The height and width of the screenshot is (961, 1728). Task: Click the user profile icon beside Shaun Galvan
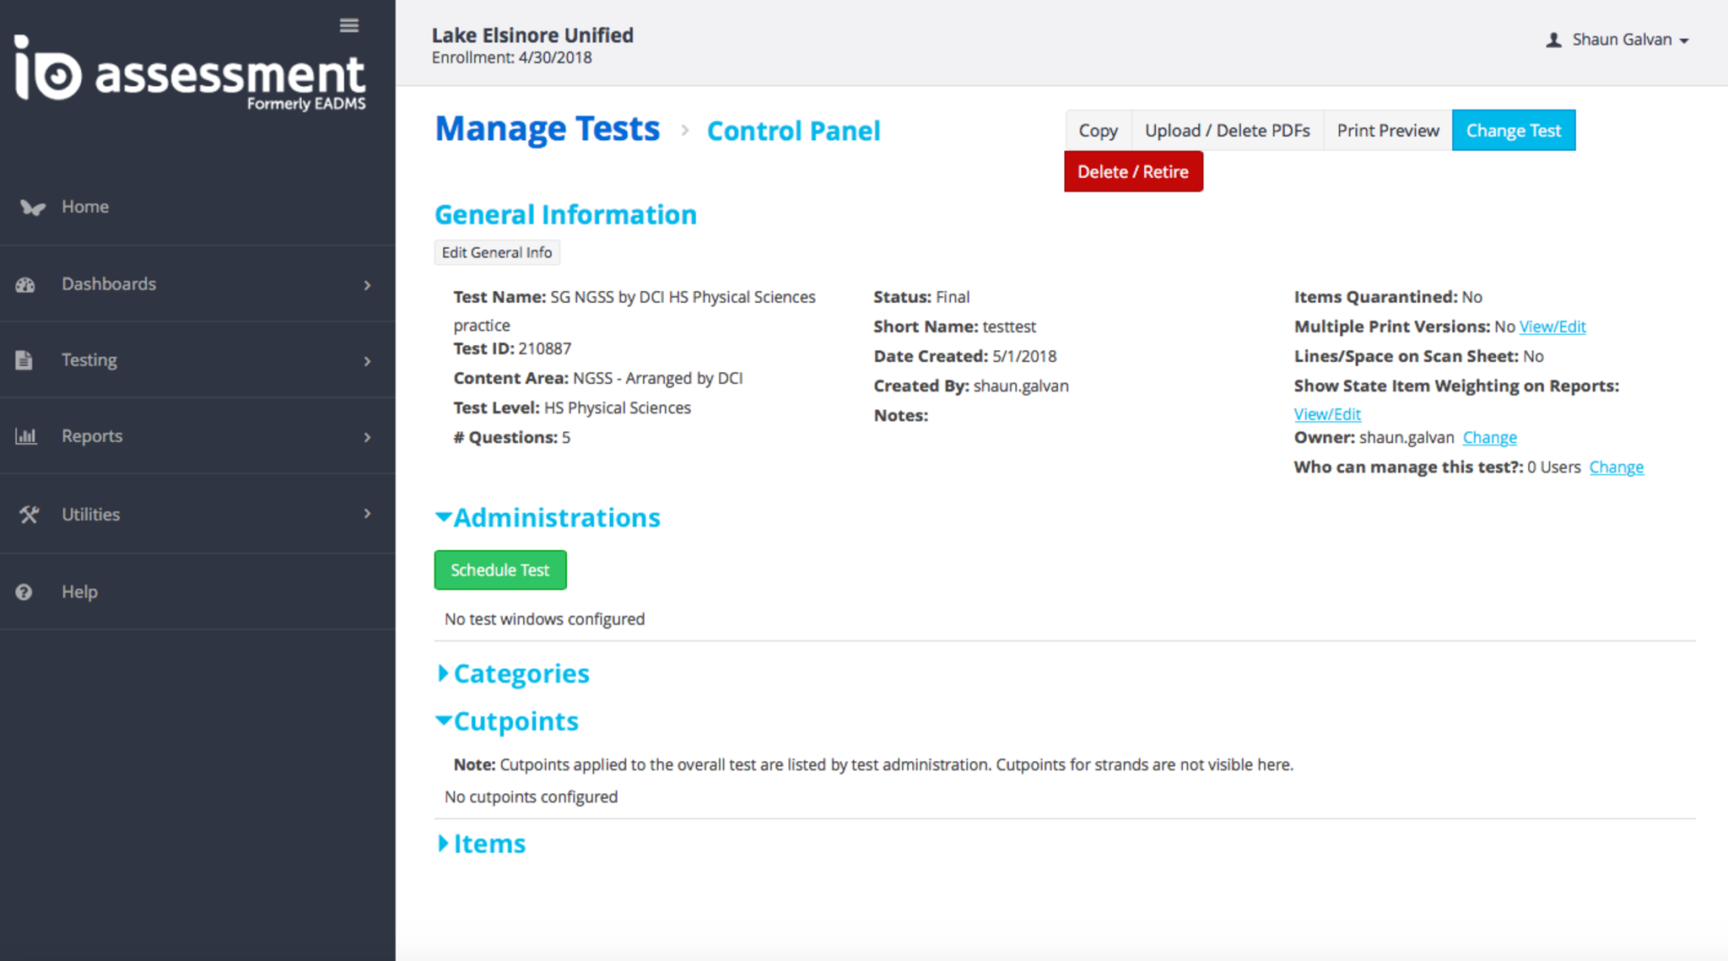[1553, 40]
